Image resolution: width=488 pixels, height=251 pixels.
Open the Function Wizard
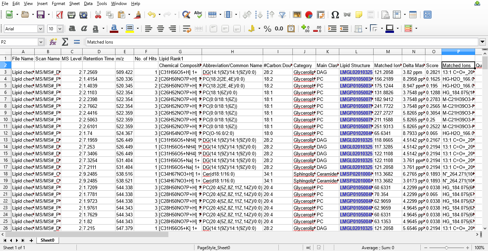tap(53, 42)
